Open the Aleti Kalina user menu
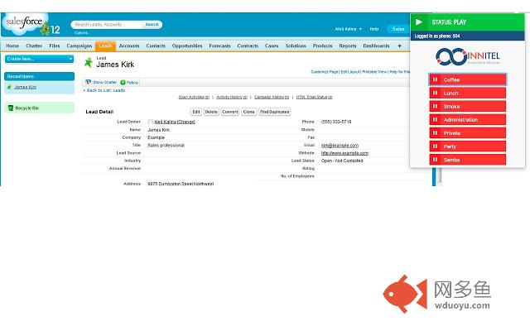The height and width of the screenshot is (331, 530). 348,29
